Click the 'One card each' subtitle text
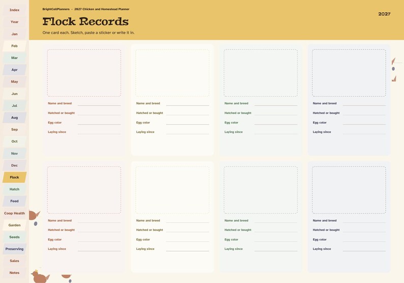The width and height of the screenshot is (404, 283). click(x=89, y=33)
